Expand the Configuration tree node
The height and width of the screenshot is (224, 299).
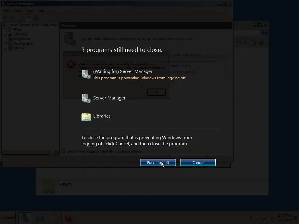point(5,44)
